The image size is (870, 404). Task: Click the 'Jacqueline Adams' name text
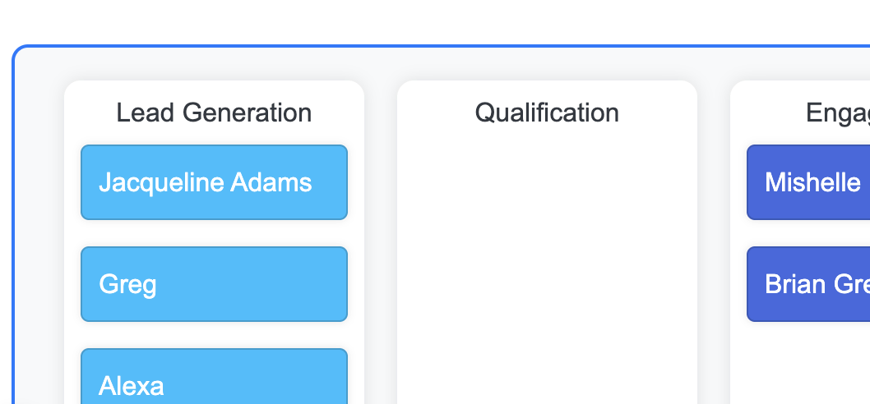tap(205, 182)
